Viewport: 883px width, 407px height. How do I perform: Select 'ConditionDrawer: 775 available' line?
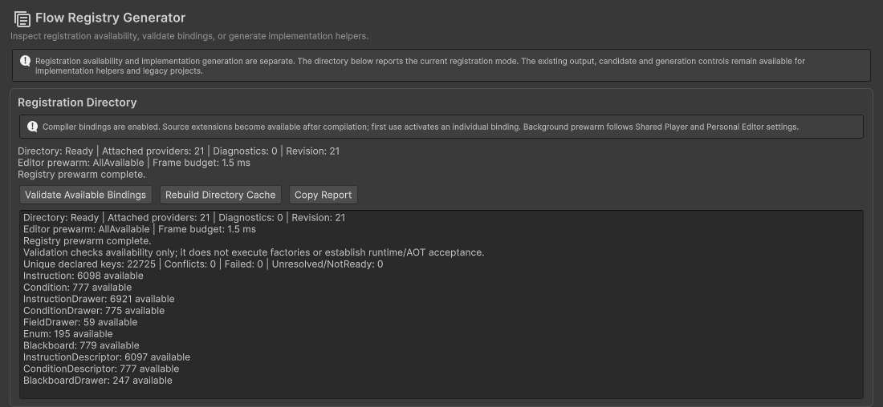(94, 311)
